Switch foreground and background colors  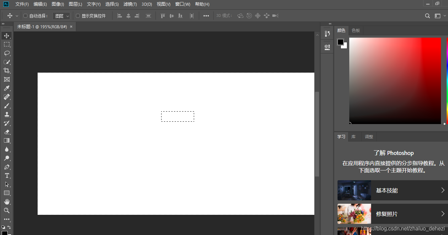point(9,227)
